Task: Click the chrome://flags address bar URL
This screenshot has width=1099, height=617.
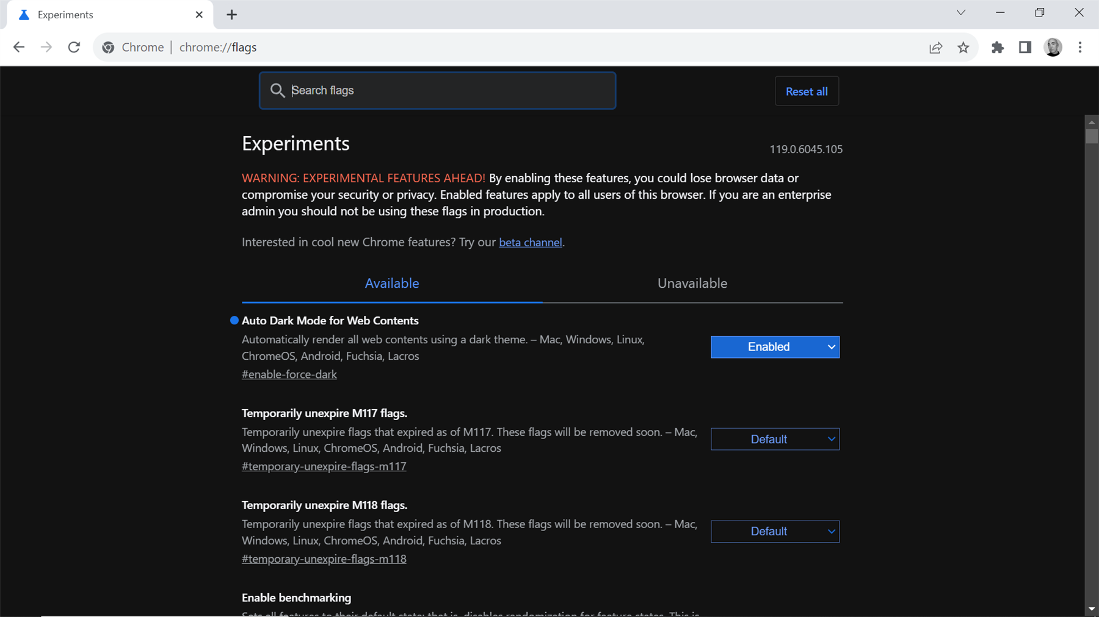Action: pyautogui.click(x=218, y=48)
